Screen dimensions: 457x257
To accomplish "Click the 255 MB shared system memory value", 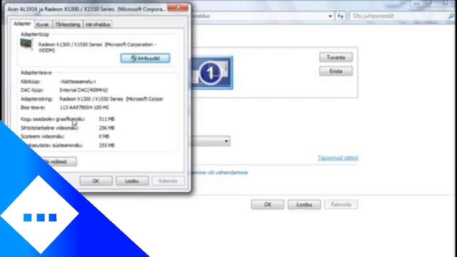I will tap(106, 145).
